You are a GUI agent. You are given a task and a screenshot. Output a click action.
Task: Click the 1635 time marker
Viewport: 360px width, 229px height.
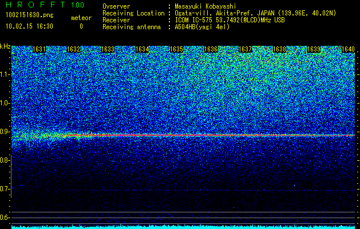(176, 49)
